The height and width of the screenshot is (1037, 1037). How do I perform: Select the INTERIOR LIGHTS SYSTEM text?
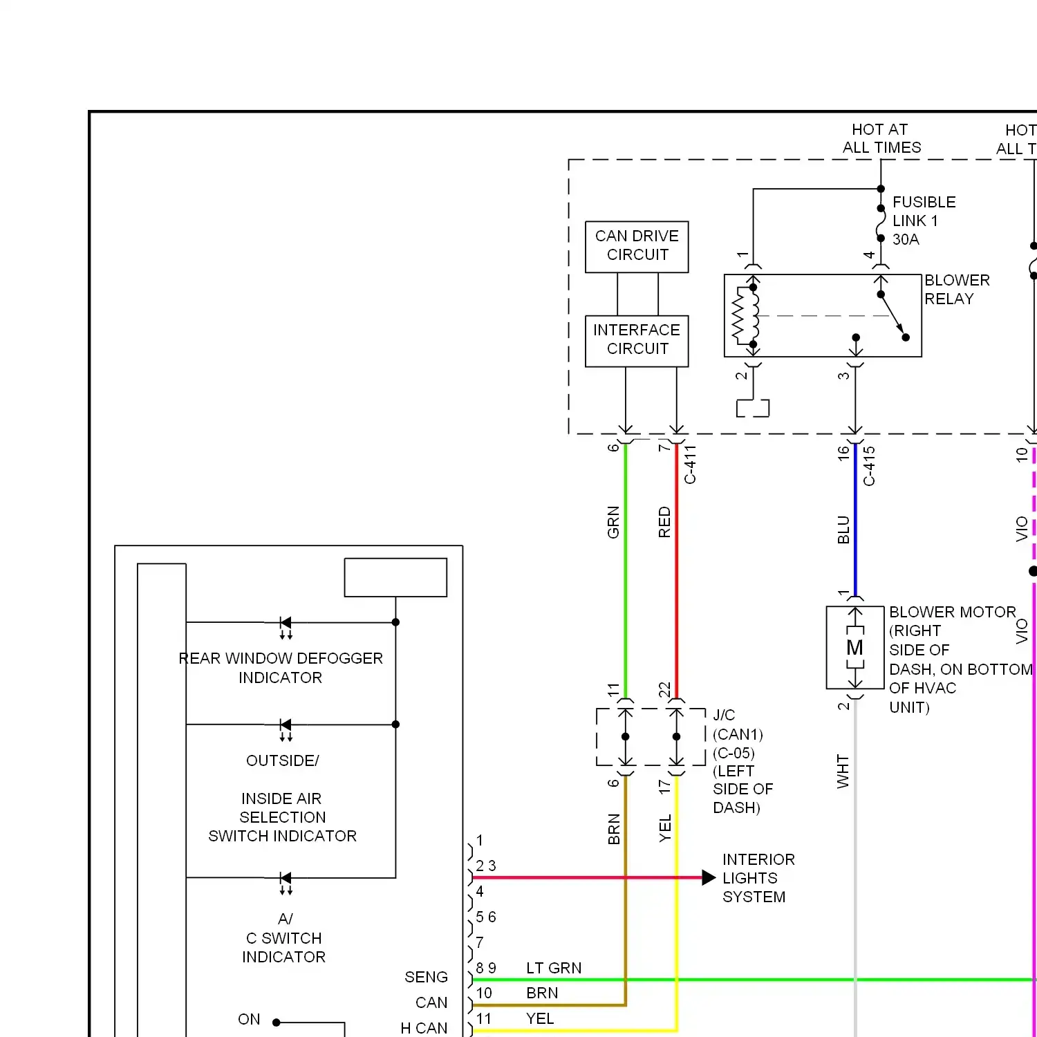758,878
